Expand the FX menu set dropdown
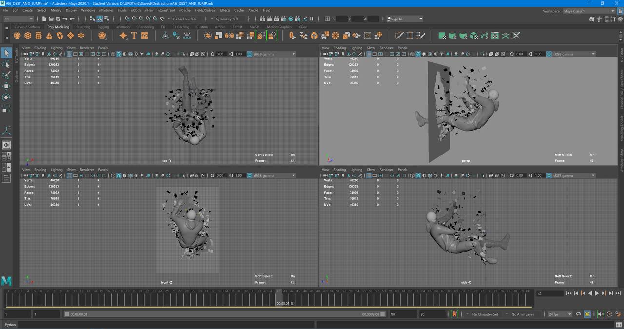The image size is (624, 329). (x=18, y=19)
